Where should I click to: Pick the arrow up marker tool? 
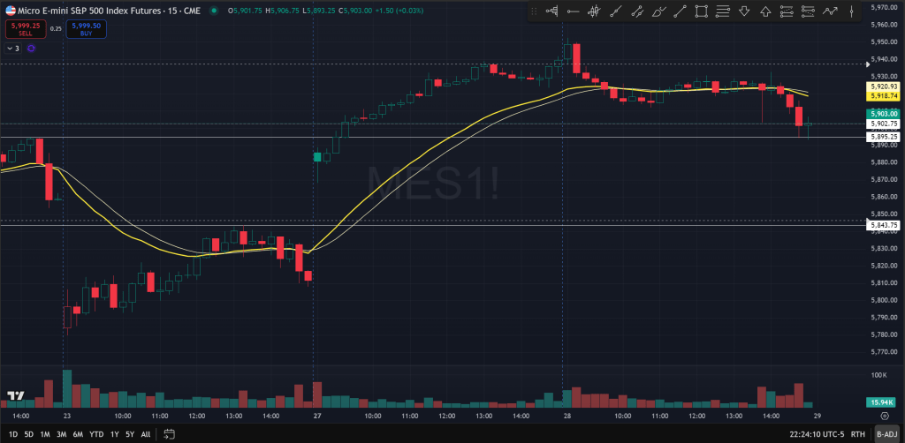click(765, 11)
